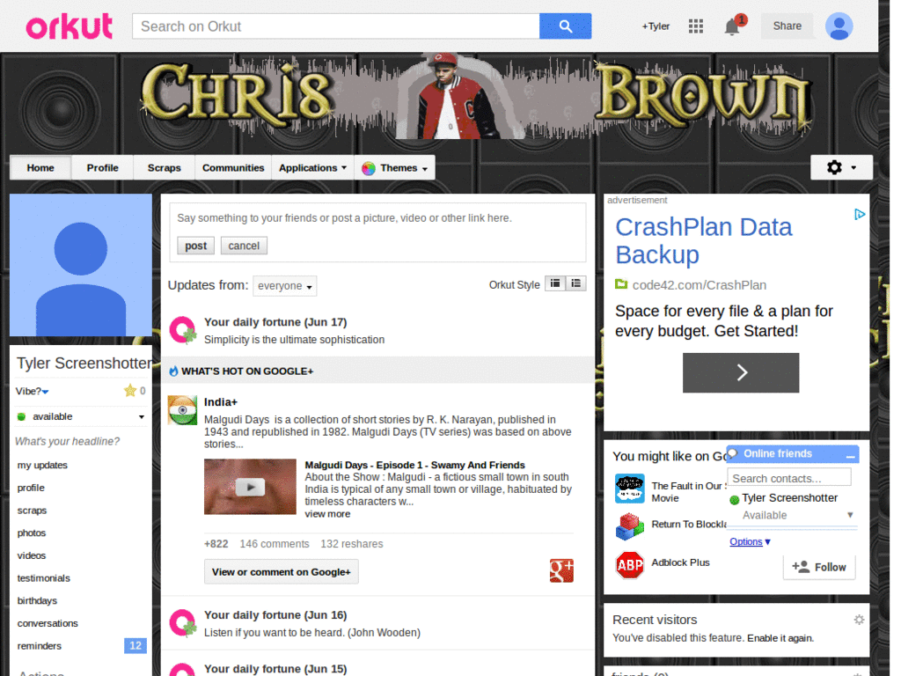Open conversations in the sidebar
This screenshot has height=676, width=901.
[48, 624]
